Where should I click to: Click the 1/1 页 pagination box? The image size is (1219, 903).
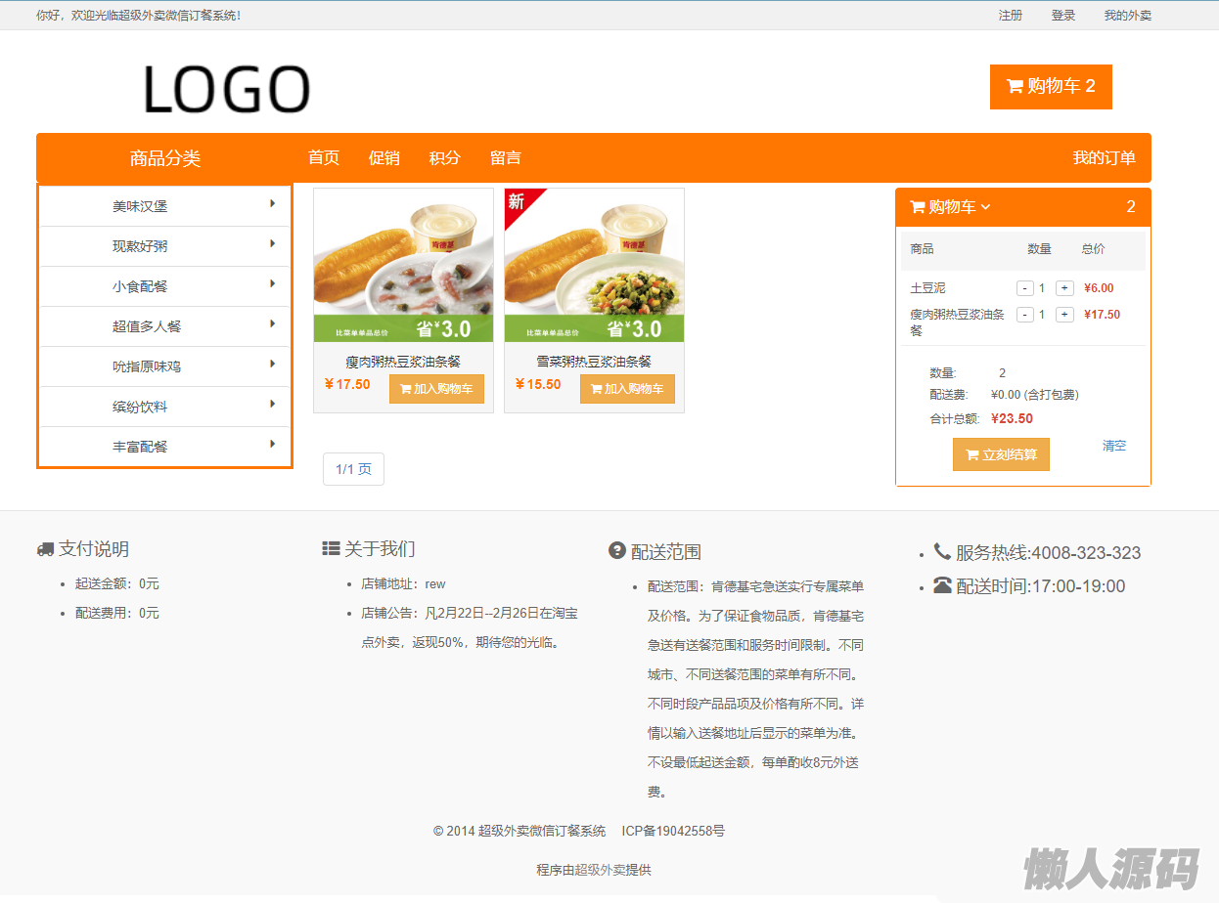(x=353, y=469)
